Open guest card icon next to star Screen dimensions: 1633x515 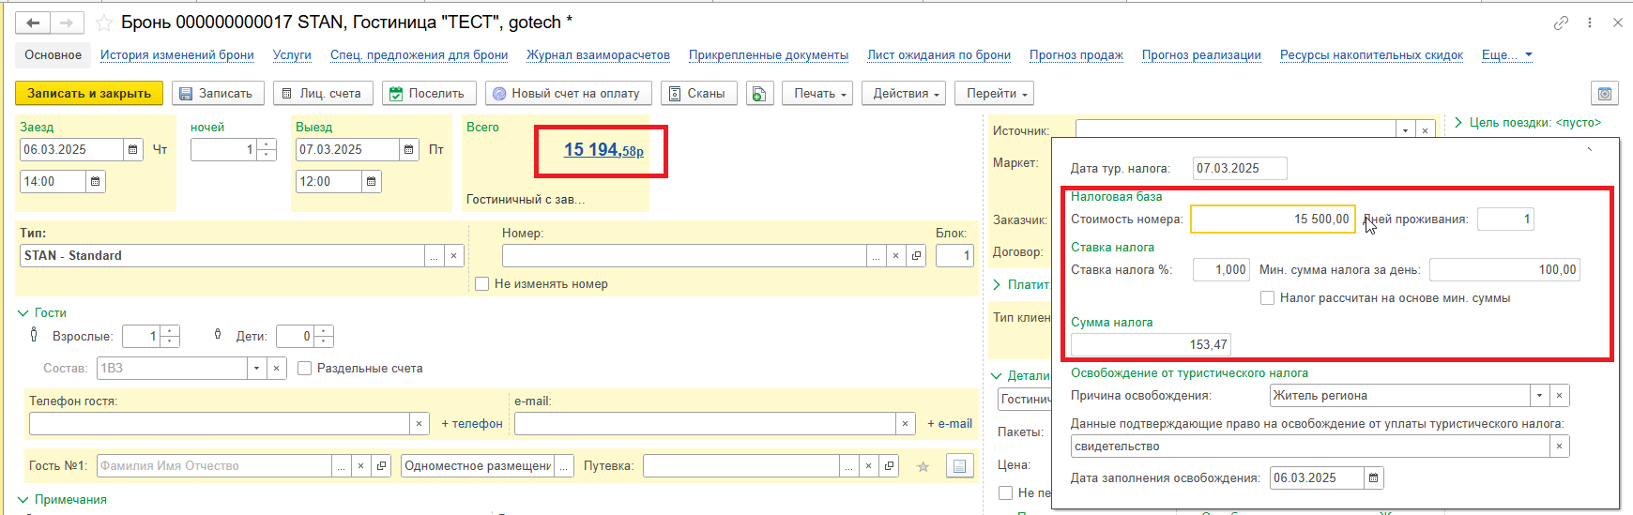coord(959,465)
